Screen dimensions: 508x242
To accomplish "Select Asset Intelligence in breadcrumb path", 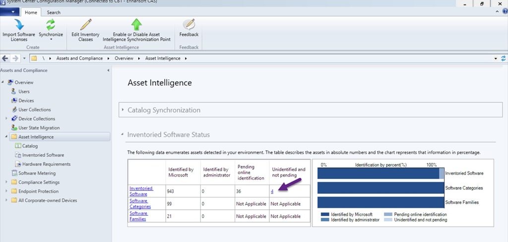I will (x=163, y=59).
